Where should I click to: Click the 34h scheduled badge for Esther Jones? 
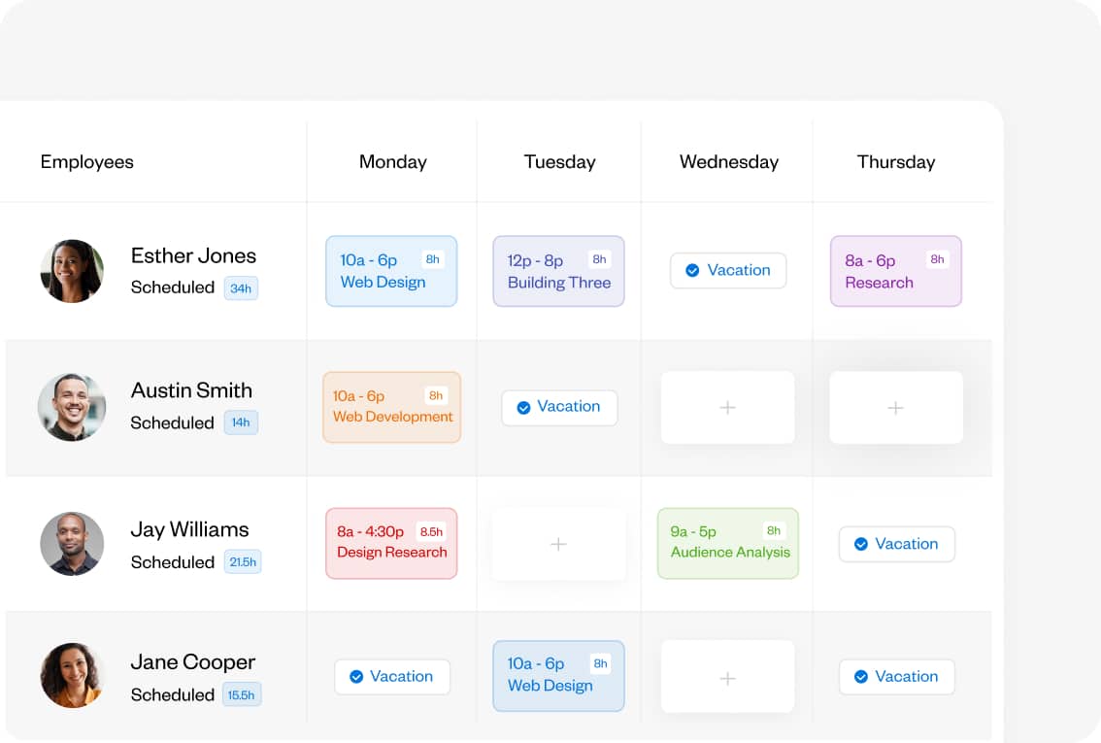click(x=244, y=288)
